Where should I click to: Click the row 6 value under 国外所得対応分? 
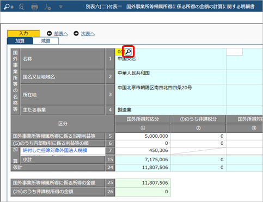[143, 143]
